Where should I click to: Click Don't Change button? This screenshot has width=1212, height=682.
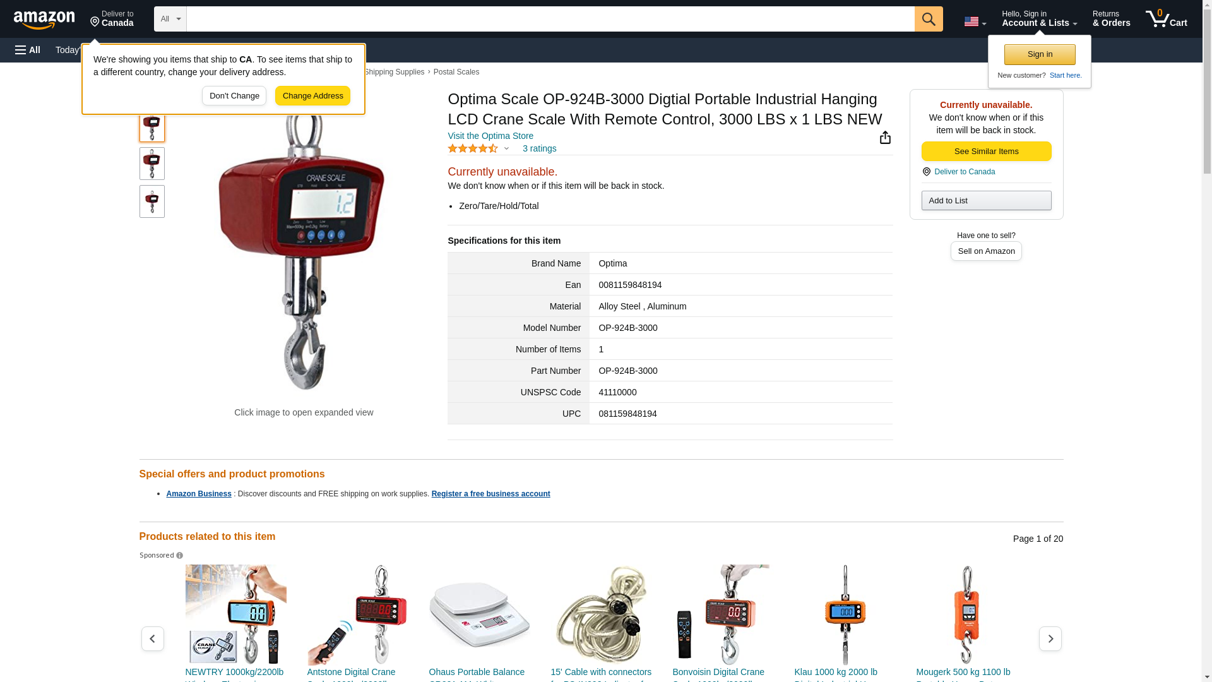(234, 96)
